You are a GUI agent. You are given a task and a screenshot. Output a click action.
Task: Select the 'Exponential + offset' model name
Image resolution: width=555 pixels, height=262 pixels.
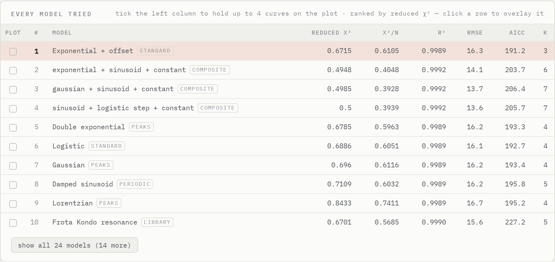93,51
